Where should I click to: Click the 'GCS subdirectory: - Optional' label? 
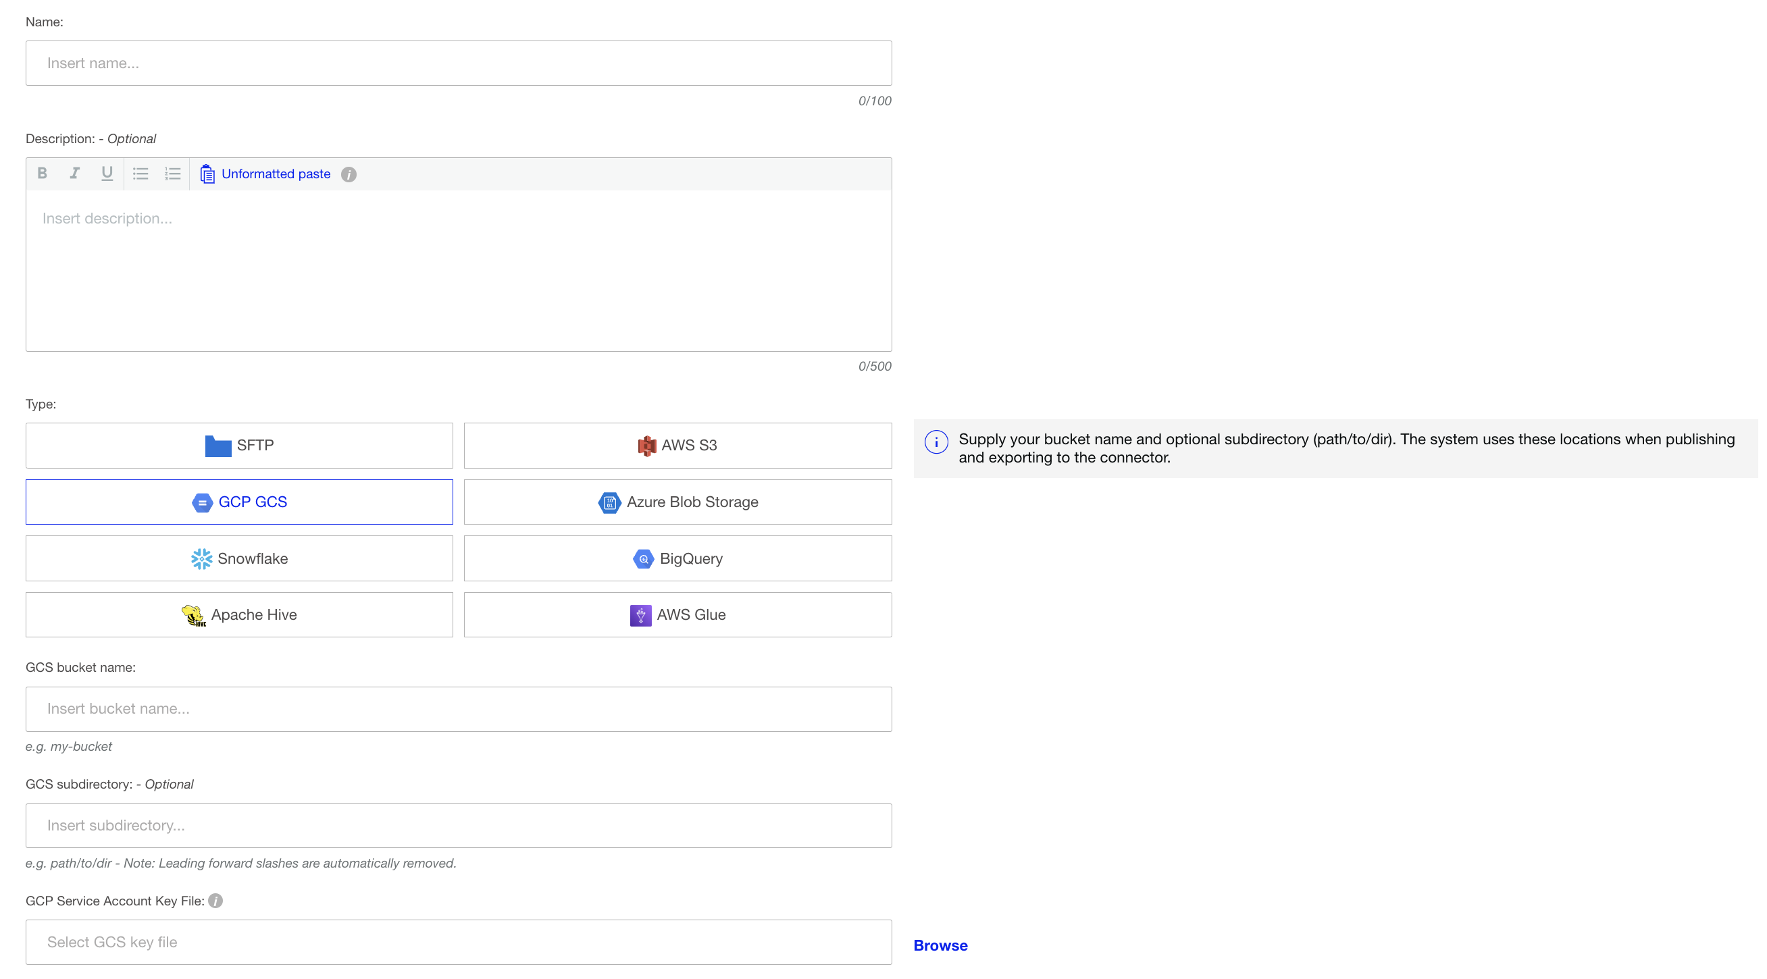pyautogui.click(x=109, y=785)
